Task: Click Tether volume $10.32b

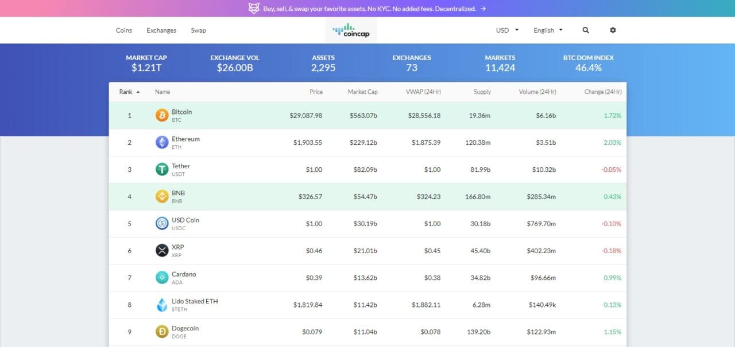Action: pos(543,169)
